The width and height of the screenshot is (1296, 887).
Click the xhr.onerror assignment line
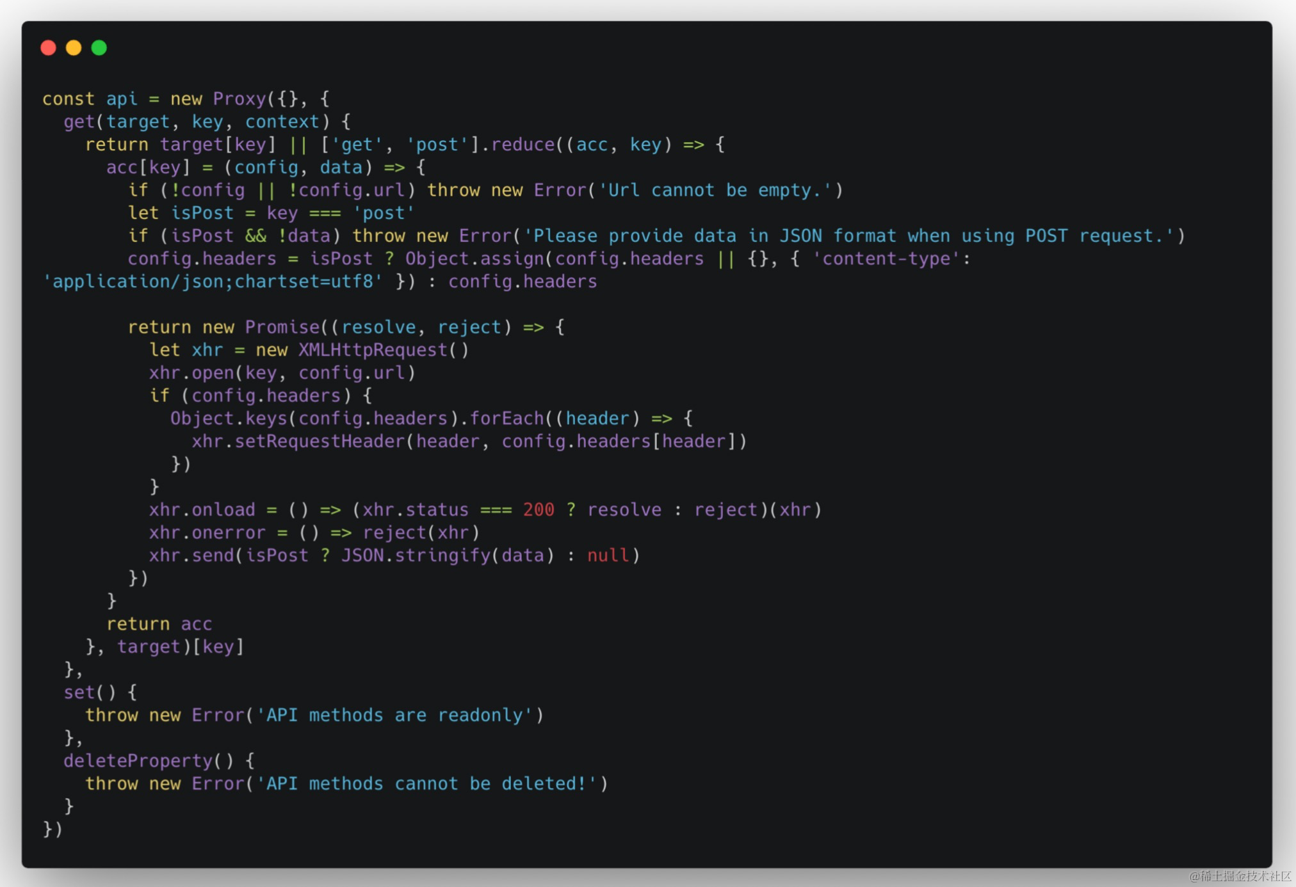(x=314, y=532)
